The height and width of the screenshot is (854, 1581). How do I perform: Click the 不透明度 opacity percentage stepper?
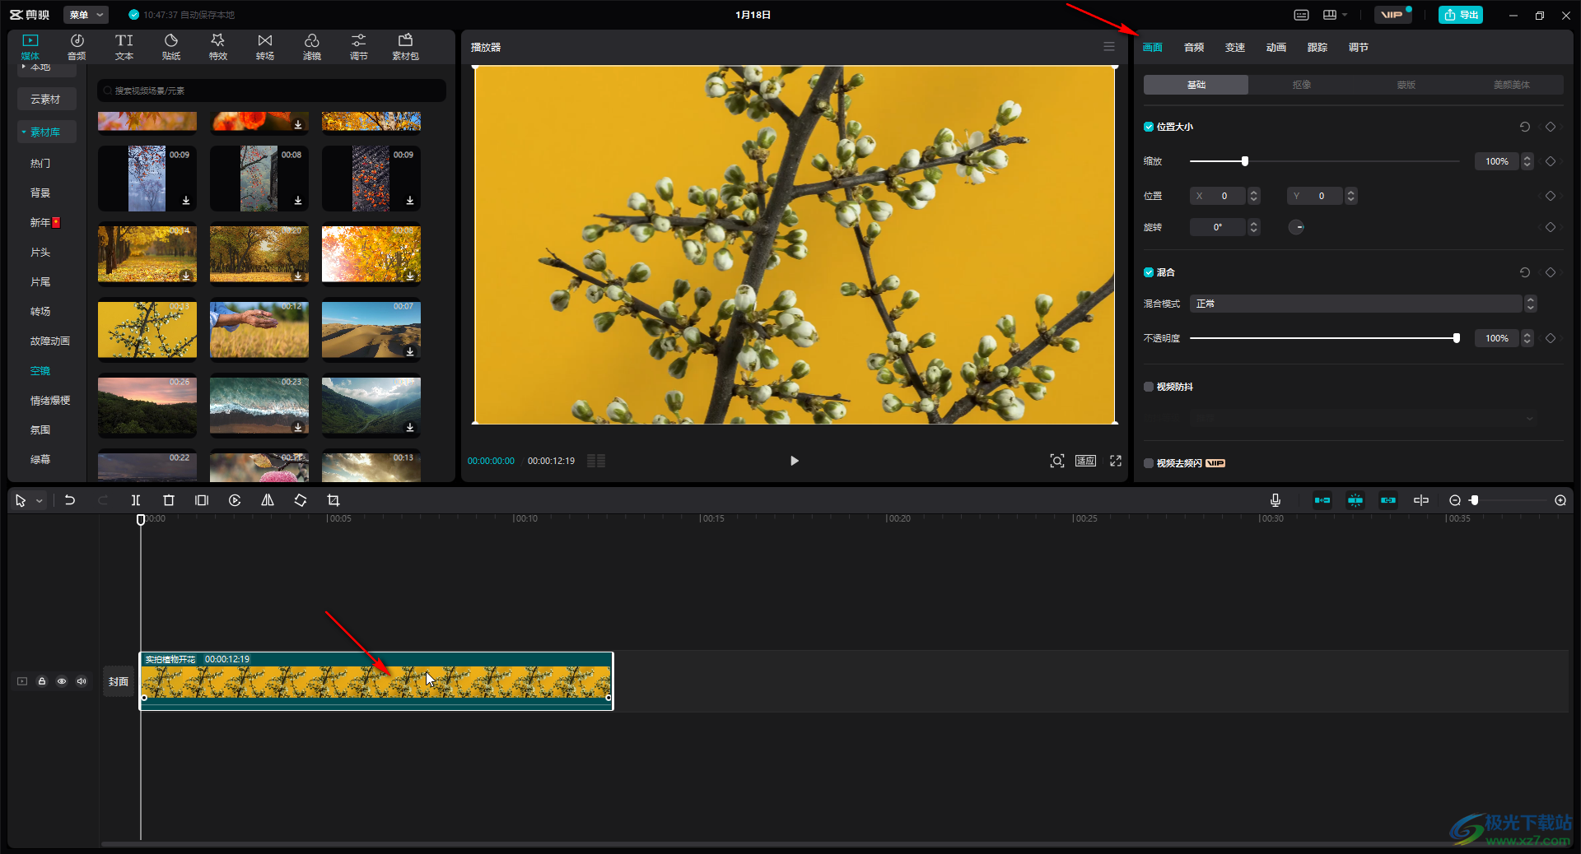pyautogui.click(x=1527, y=338)
